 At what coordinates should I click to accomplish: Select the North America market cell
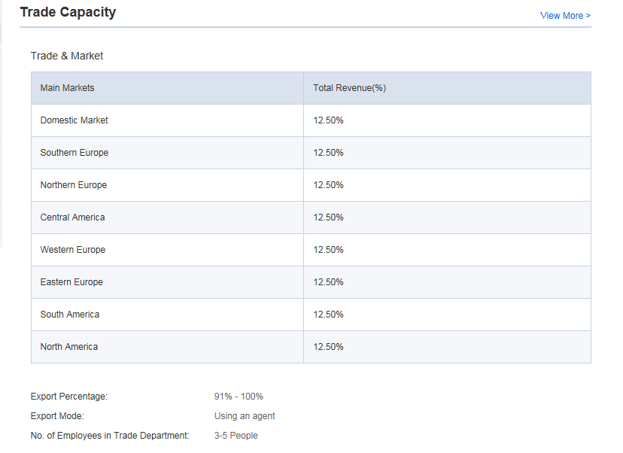(69, 347)
